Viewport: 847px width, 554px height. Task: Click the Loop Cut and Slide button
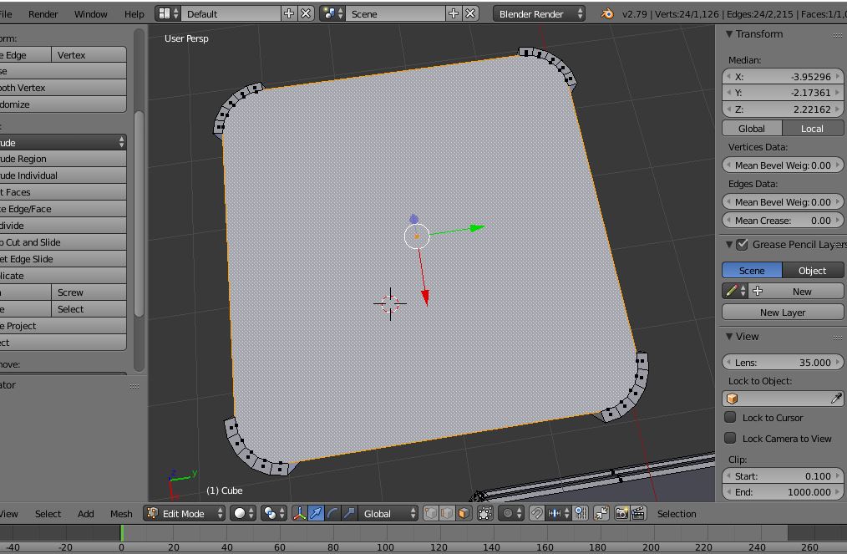point(58,241)
